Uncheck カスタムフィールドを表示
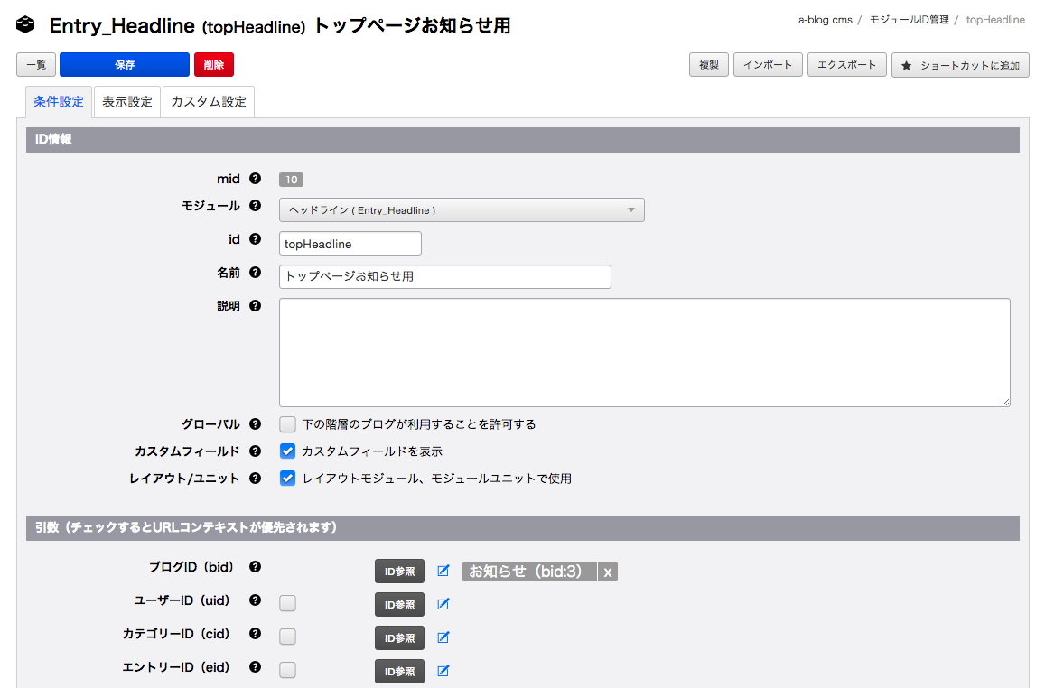1045x688 pixels. (x=287, y=451)
